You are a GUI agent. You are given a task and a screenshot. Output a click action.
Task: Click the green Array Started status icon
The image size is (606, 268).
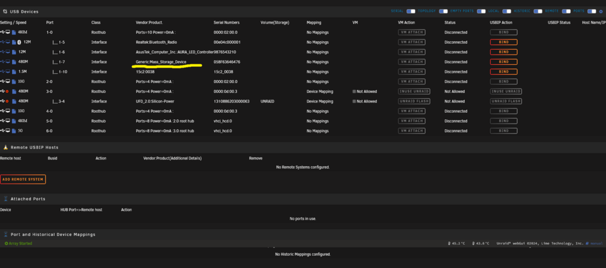6,243
